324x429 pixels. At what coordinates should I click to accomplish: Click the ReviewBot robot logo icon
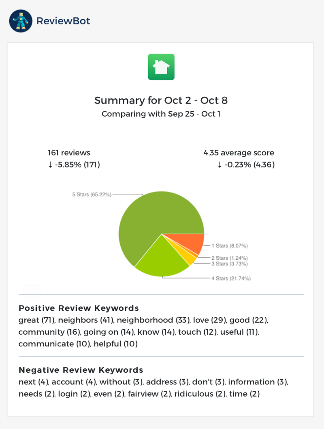(21, 21)
